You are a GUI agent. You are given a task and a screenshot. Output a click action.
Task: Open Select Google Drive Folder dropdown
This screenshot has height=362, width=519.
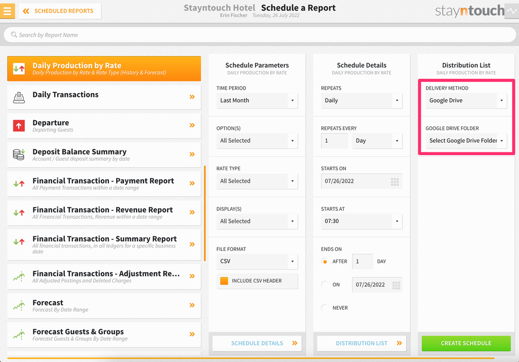point(466,140)
